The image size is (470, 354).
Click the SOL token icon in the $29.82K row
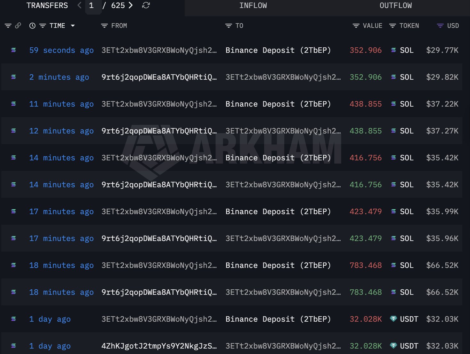coord(393,77)
